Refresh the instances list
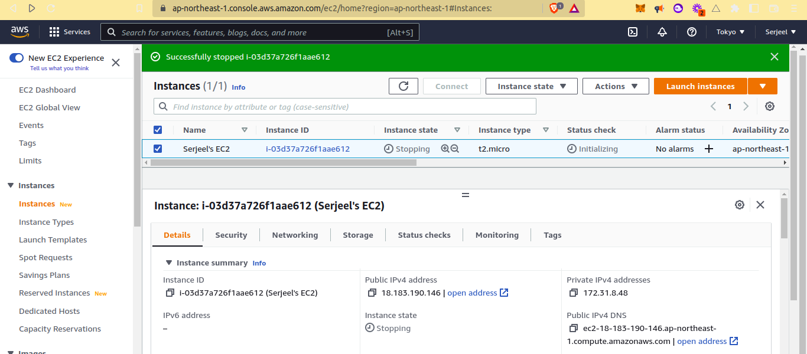The image size is (807, 354). click(x=403, y=86)
